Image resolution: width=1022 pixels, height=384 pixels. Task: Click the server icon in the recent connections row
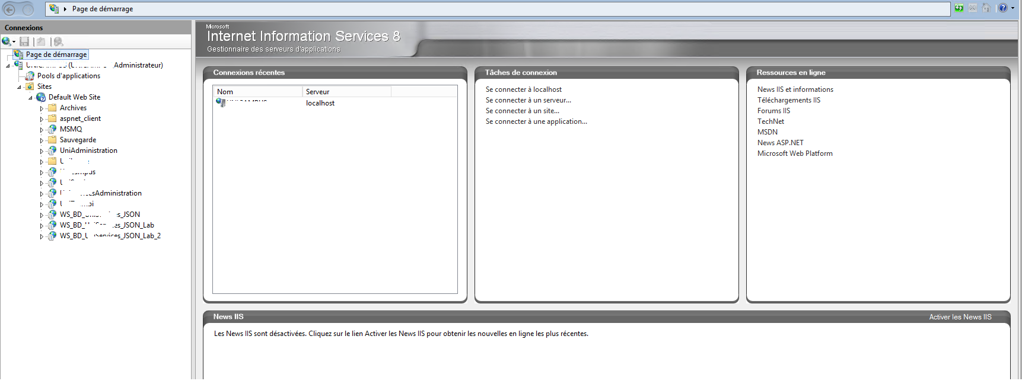[x=221, y=103]
